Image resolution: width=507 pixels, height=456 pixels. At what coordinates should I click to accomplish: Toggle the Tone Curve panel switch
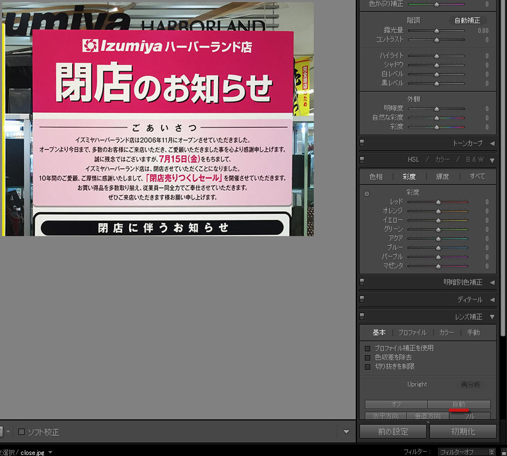click(x=362, y=143)
